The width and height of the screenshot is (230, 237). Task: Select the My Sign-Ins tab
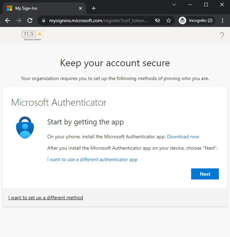click(44, 8)
